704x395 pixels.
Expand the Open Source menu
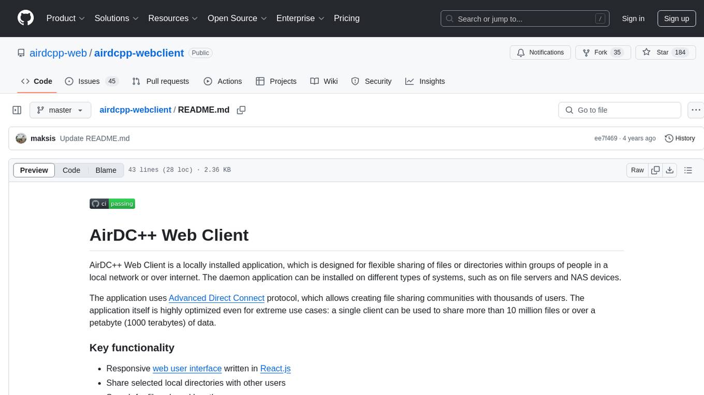(x=237, y=18)
